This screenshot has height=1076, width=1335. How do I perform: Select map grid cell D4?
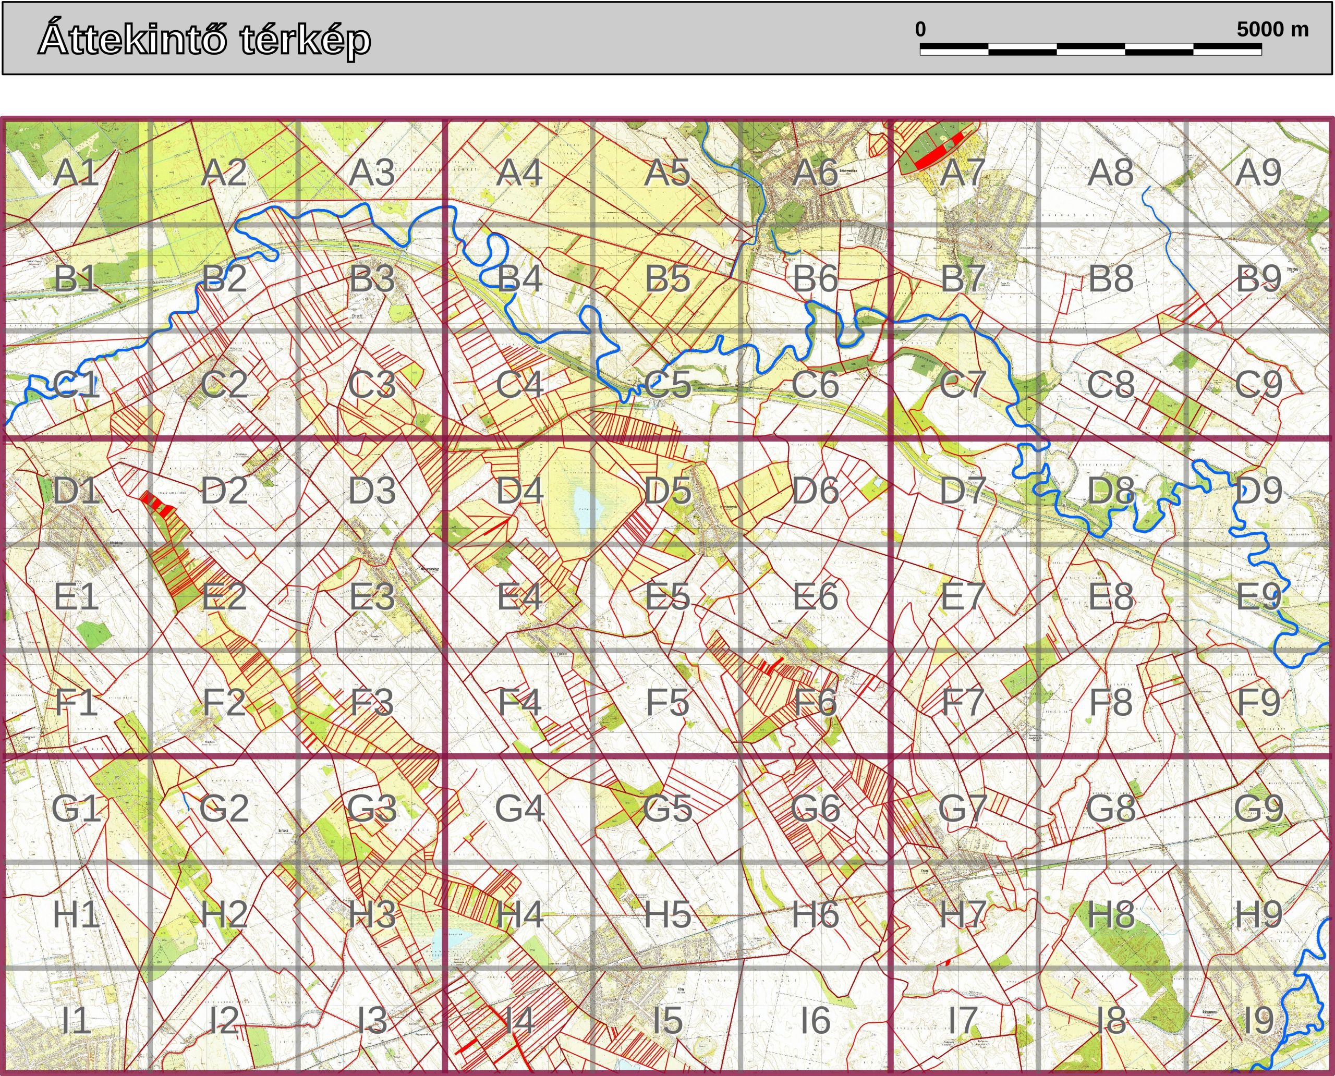[519, 491]
